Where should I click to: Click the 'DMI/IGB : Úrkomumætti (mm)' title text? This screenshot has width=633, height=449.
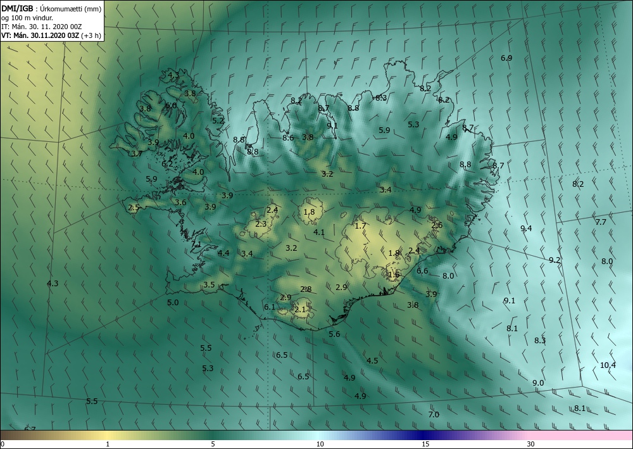click(51, 8)
